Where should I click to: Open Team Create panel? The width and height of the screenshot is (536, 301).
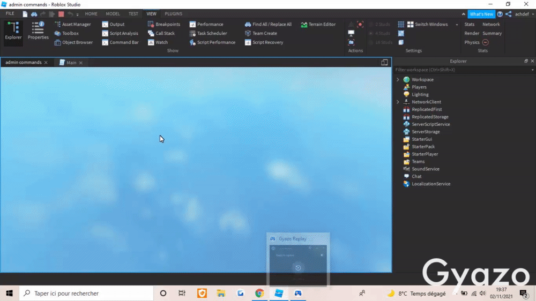tap(261, 33)
